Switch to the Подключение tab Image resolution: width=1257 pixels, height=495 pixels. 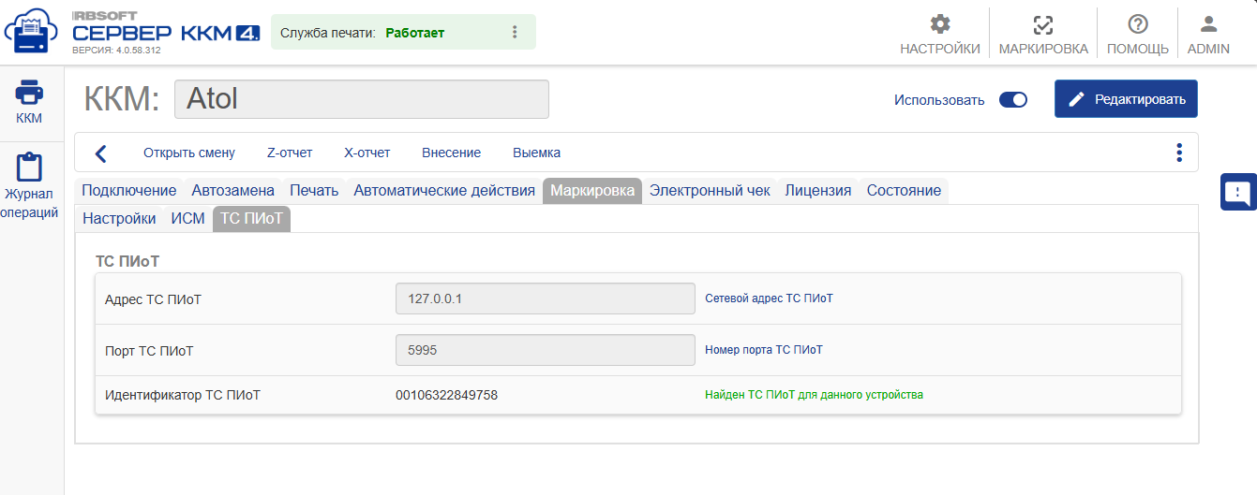click(129, 191)
